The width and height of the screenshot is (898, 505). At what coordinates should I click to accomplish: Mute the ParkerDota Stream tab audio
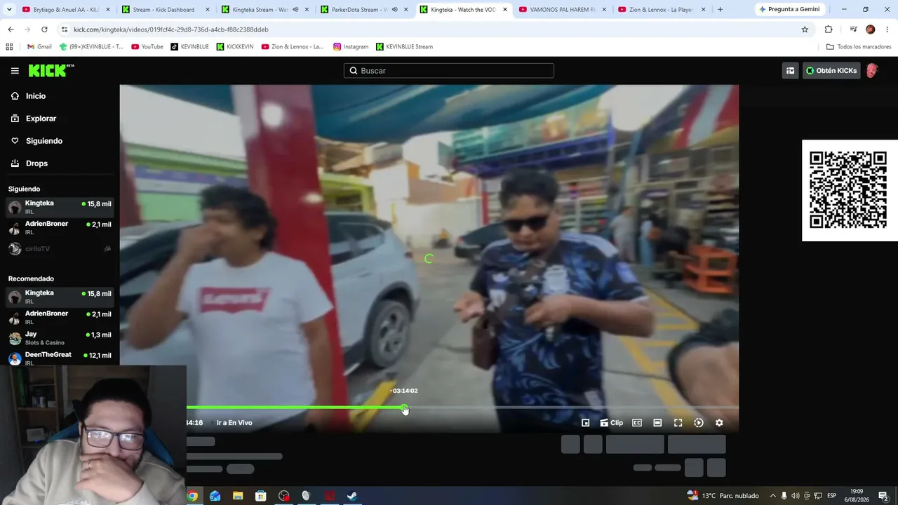[394, 10]
